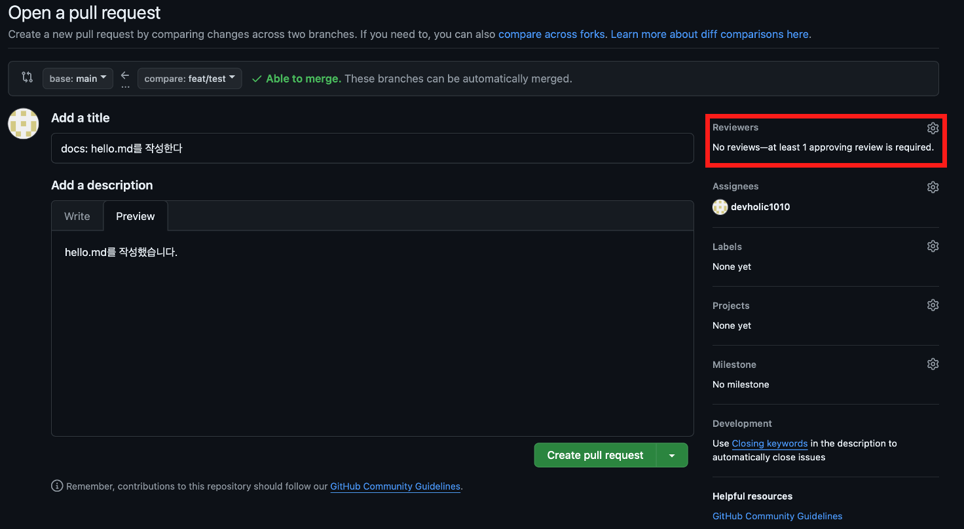The height and width of the screenshot is (529, 964).
Task: Click the description preview text area
Action: 373,334
